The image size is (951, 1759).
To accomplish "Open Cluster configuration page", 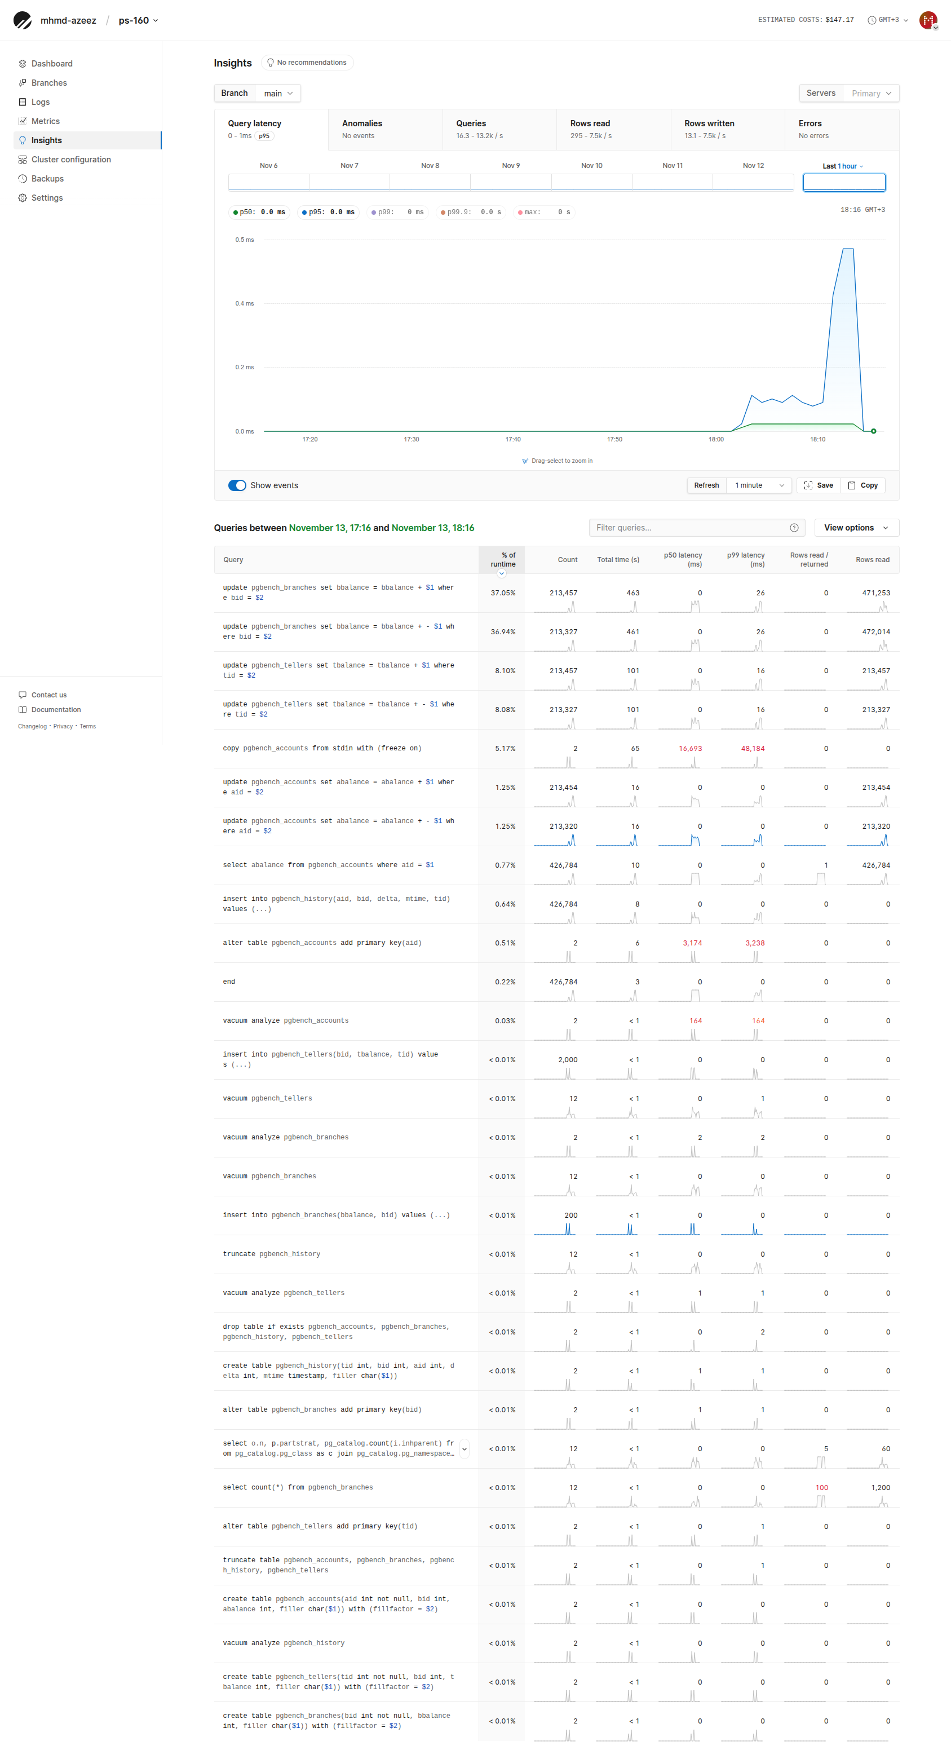I will coord(70,159).
